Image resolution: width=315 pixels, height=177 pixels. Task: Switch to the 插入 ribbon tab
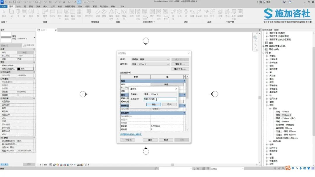click(x=45, y=6)
